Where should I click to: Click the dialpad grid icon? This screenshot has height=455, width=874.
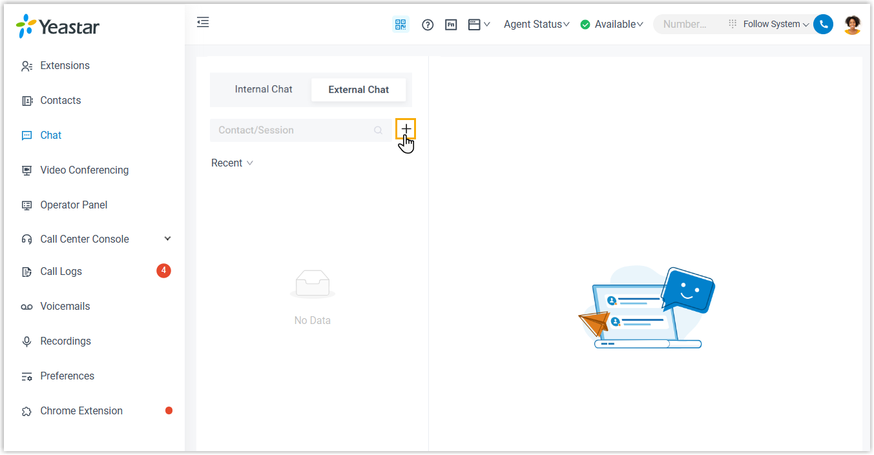(x=732, y=24)
